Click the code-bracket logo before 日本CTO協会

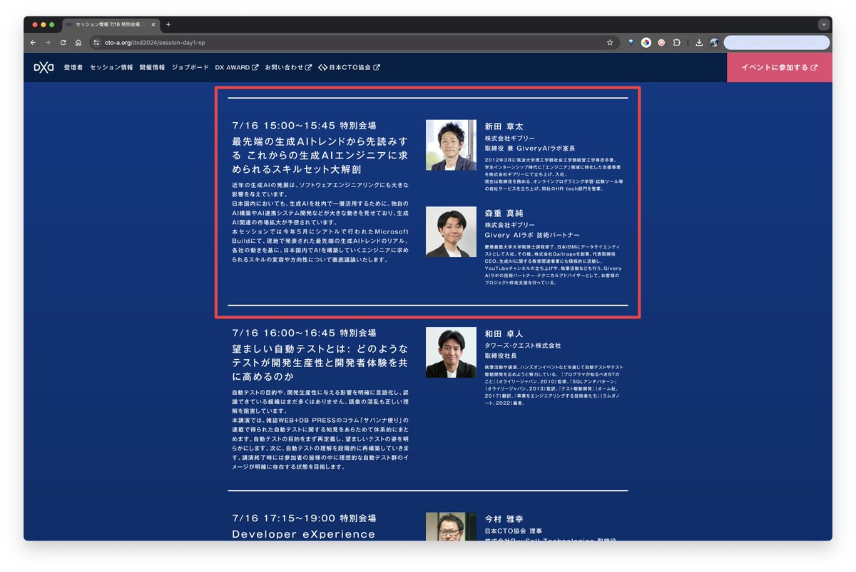[322, 68]
